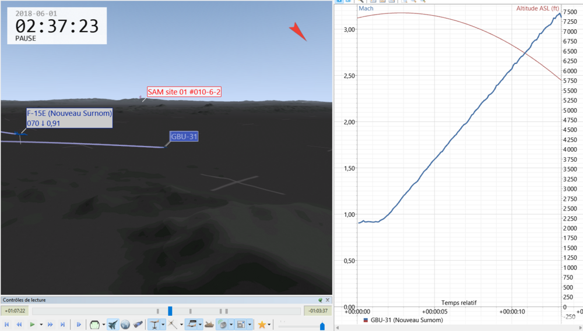The image size is (583, 331).
Task: Open the crossed lines tool dropdown
Action: click(x=181, y=325)
